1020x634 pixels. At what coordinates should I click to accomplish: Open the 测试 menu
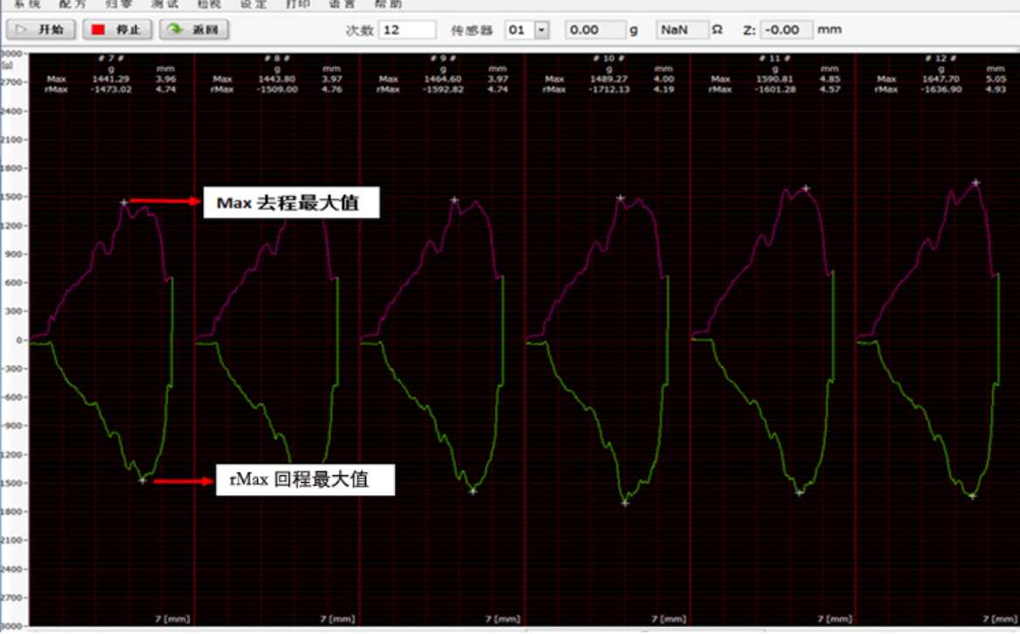click(165, 4)
